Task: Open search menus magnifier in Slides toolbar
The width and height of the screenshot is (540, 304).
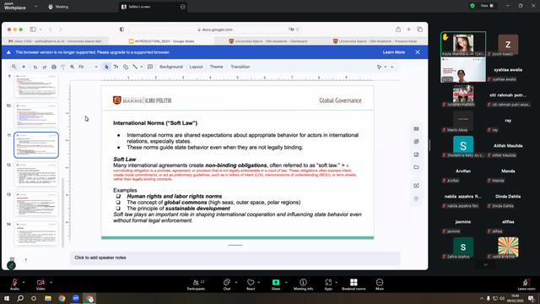Action: pos(13,67)
